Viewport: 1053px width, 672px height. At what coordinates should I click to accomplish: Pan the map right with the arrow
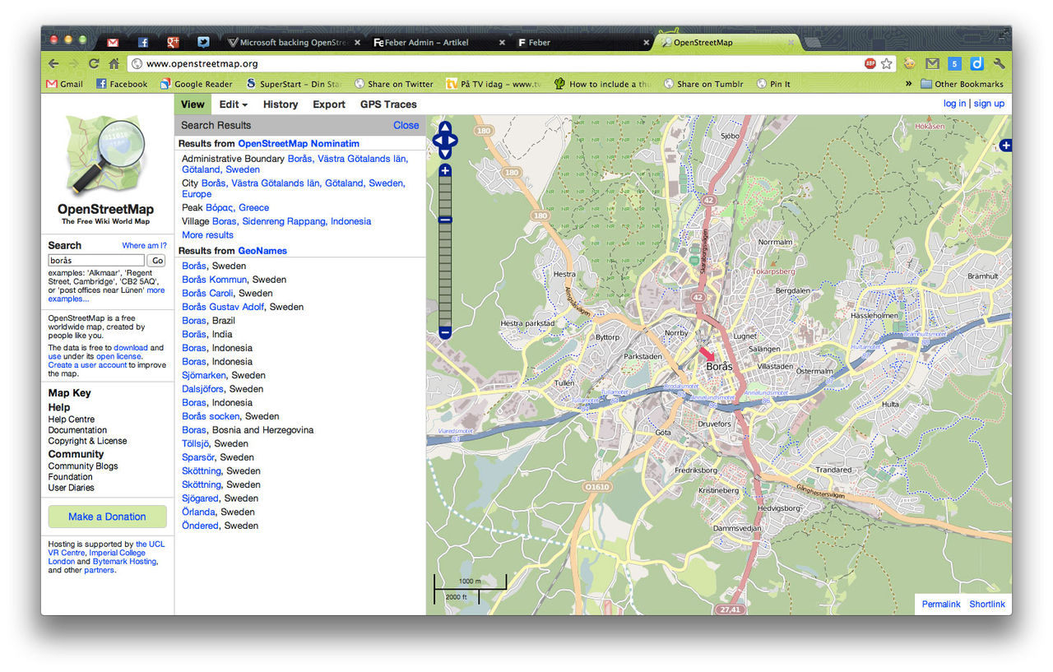pos(452,140)
